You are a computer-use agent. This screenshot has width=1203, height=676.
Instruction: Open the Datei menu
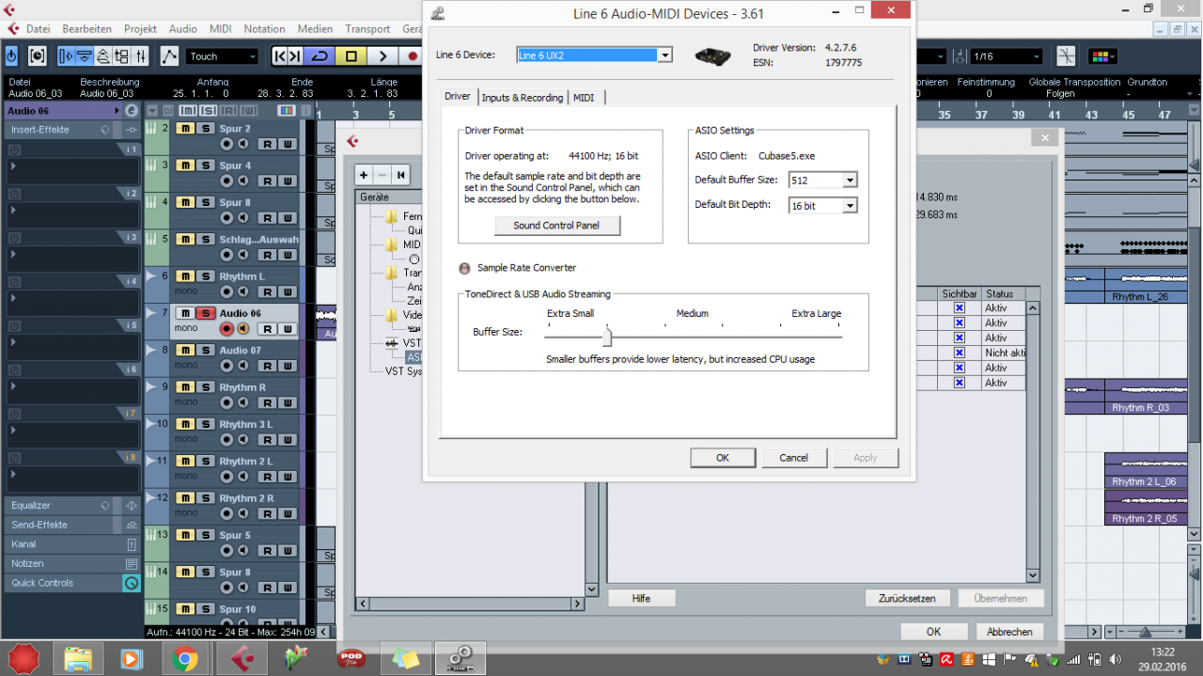tap(39, 29)
